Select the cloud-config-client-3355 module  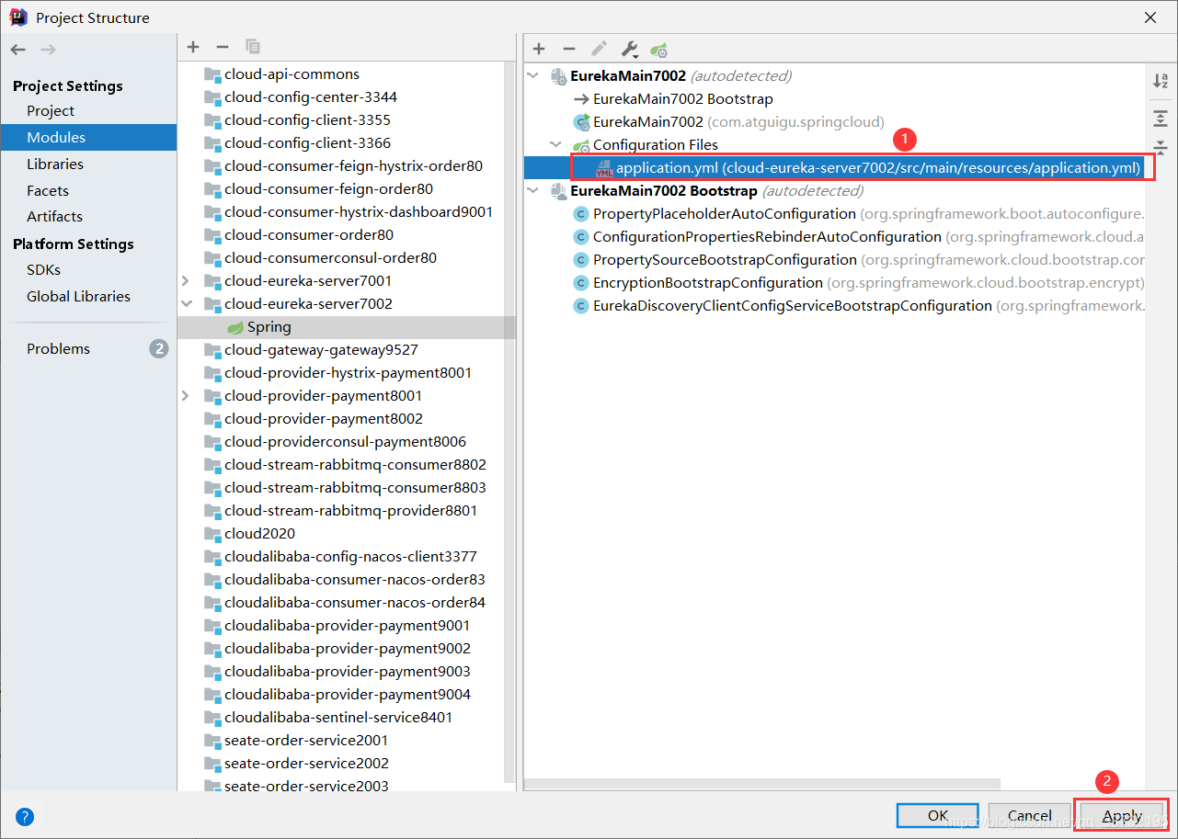[x=307, y=120]
